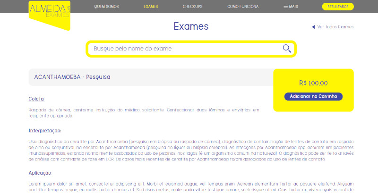The image size is (378, 194).
Task: Select EXAMES in the top navigation
Action: point(151,7)
